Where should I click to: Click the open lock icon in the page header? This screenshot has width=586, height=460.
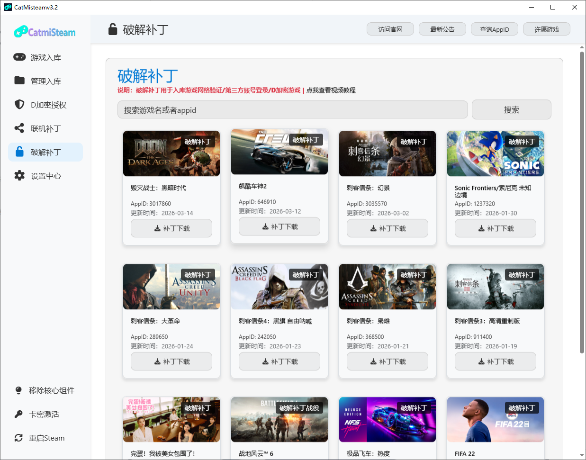(x=113, y=29)
